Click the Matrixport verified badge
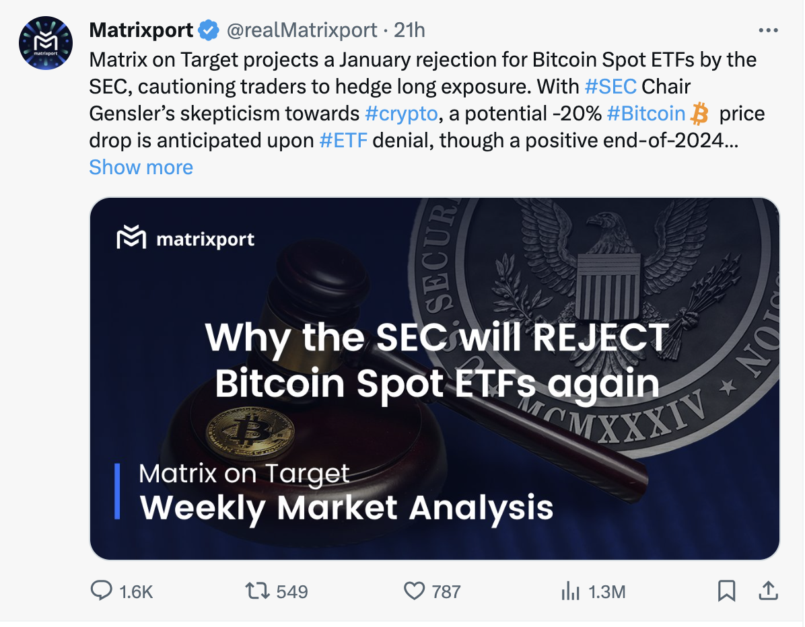The height and width of the screenshot is (627, 805). point(207,30)
